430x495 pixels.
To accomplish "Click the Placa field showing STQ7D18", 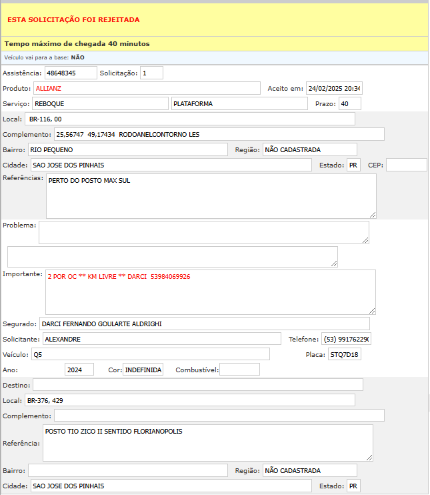I will point(344,354).
